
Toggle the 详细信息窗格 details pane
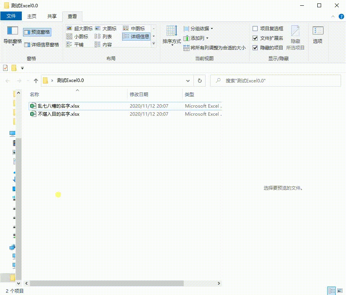[41, 44]
